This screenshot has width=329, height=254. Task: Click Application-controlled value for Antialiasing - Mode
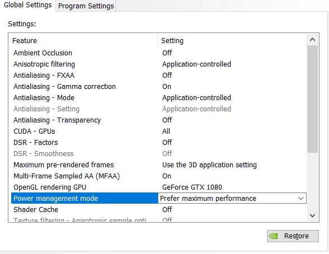[x=196, y=98]
